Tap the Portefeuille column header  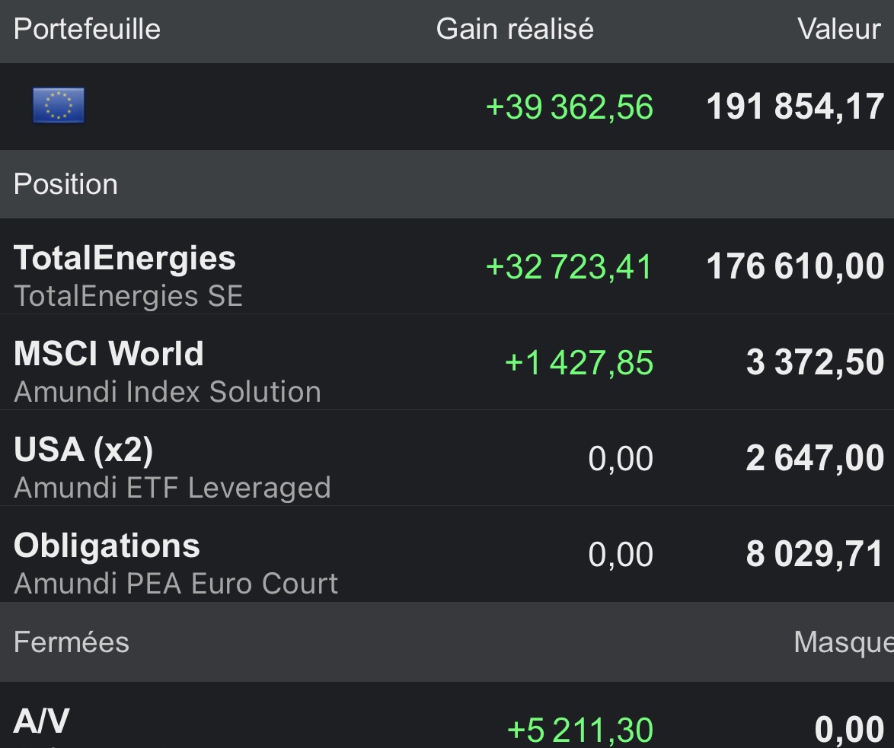(88, 29)
